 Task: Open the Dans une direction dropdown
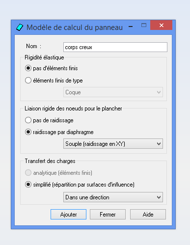pos(113,197)
